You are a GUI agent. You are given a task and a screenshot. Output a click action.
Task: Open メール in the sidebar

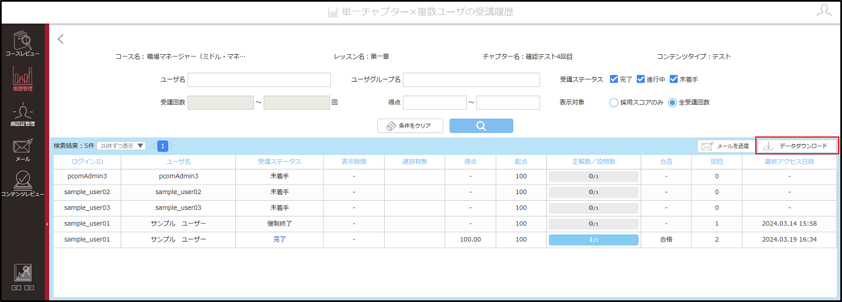[23, 149]
